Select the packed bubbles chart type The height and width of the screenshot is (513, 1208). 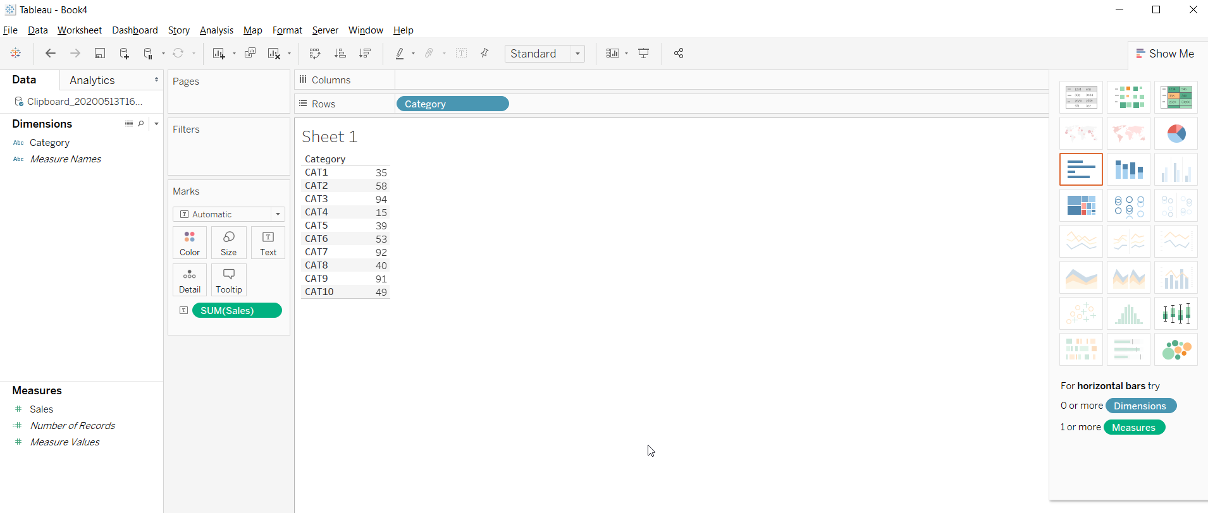coord(1176,349)
